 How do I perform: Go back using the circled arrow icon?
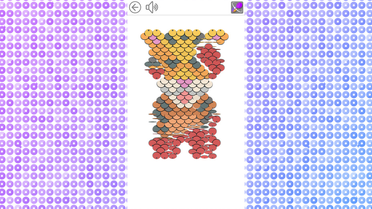[135, 7]
